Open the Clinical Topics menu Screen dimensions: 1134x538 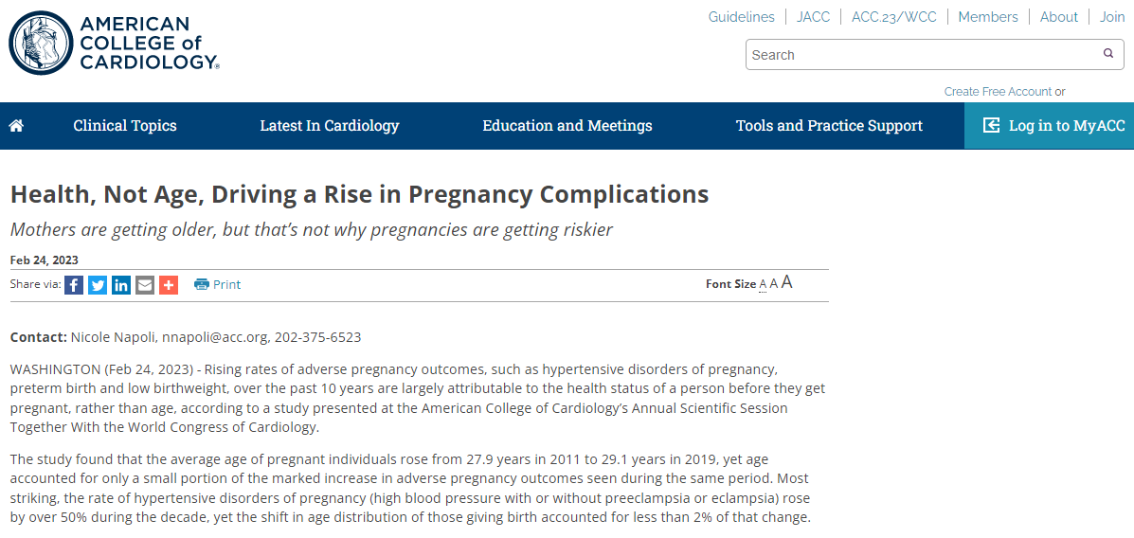(x=125, y=126)
